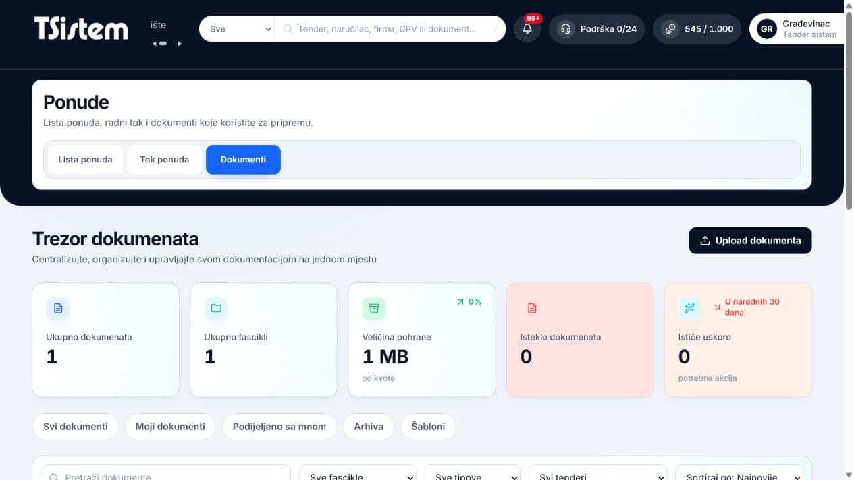Viewport: 854px width, 480px height.
Task: Click the Ukupno dokumenata document icon
Action: coord(58,308)
